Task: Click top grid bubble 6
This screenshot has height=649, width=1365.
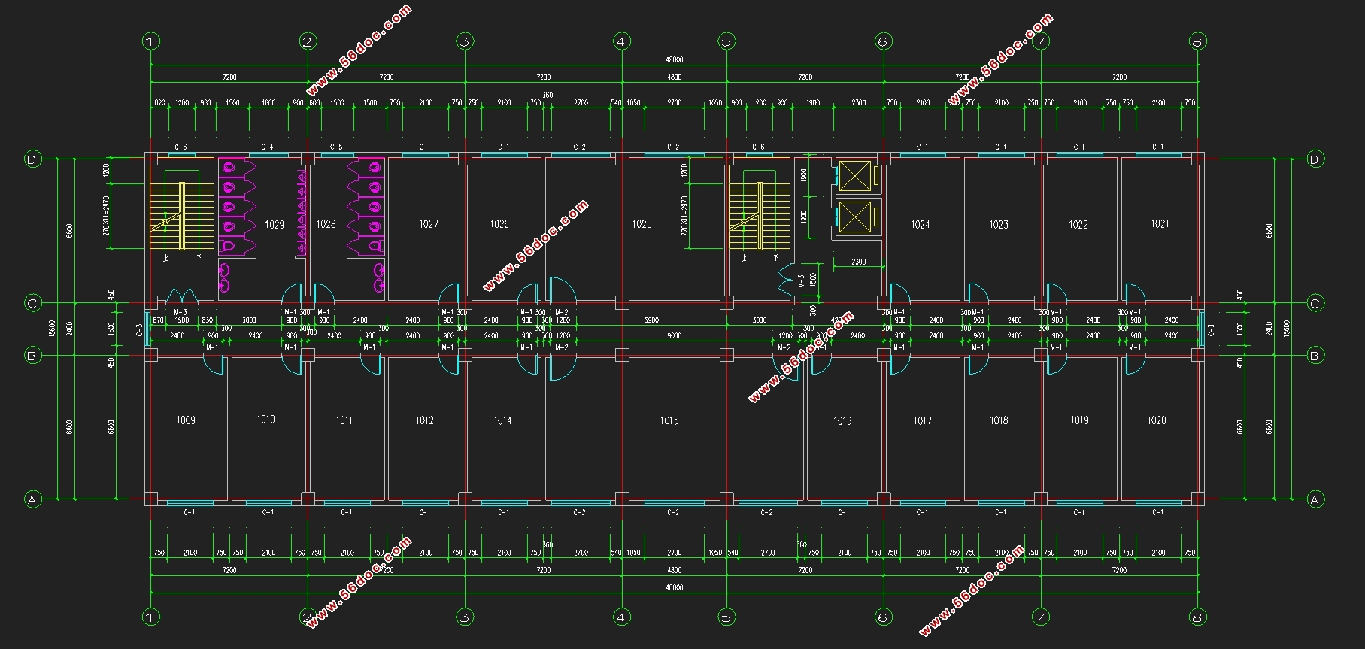Action: (x=883, y=41)
